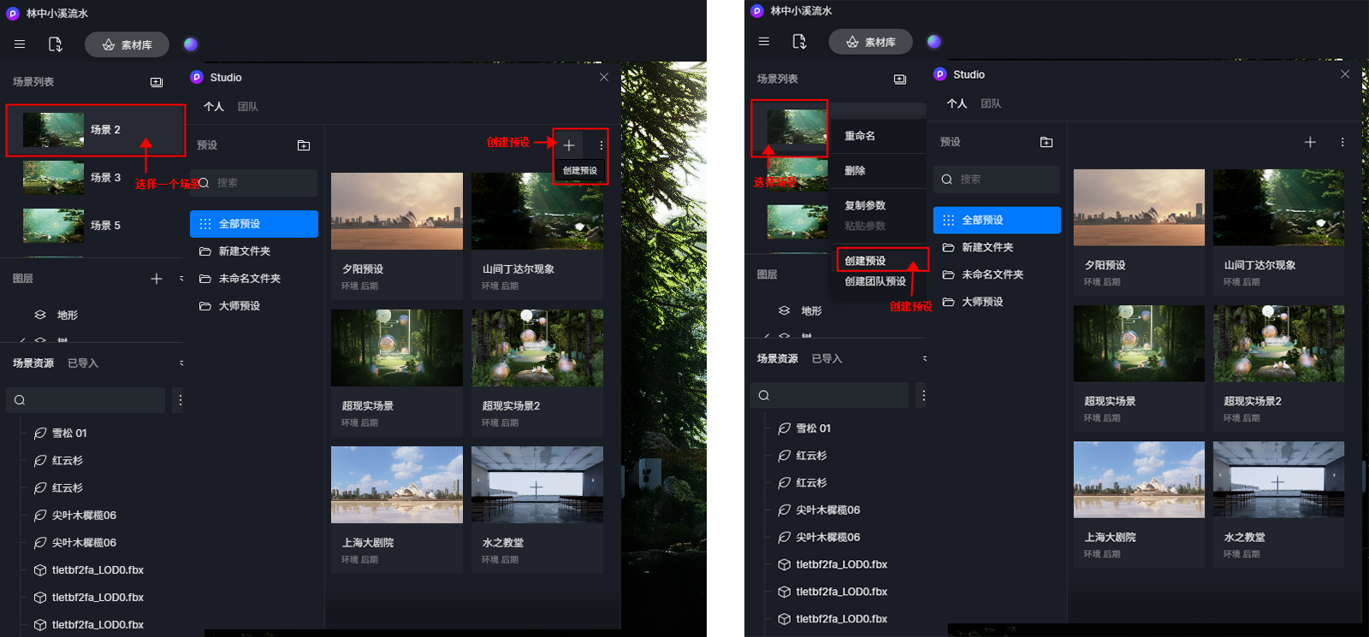Pick 创建团队预设 in the context menu
The image size is (1369, 637).
[875, 281]
